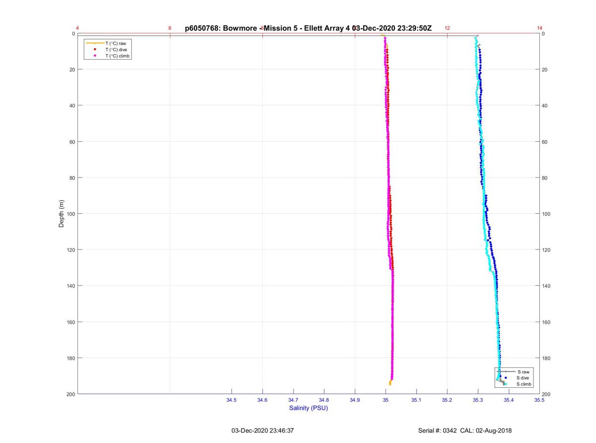Click right-axis depth tick label 20
The height and width of the screenshot is (443, 596).
(x=545, y=70)
